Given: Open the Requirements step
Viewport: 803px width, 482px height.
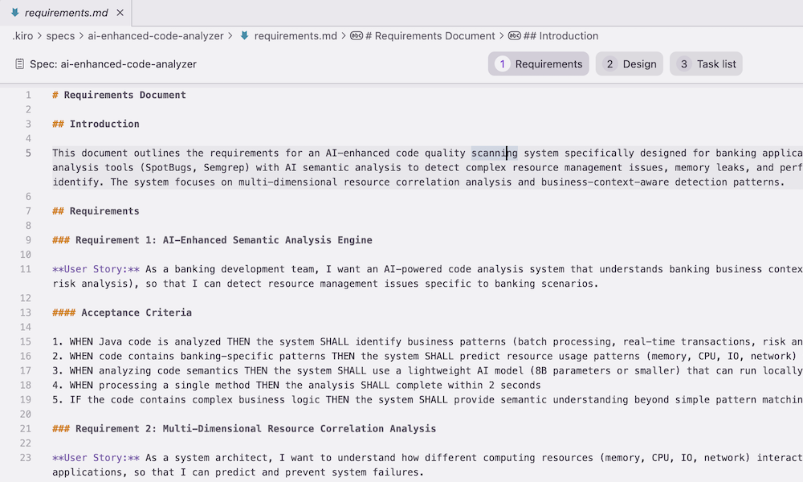Looking at the screenshot, I should [538, 64].
